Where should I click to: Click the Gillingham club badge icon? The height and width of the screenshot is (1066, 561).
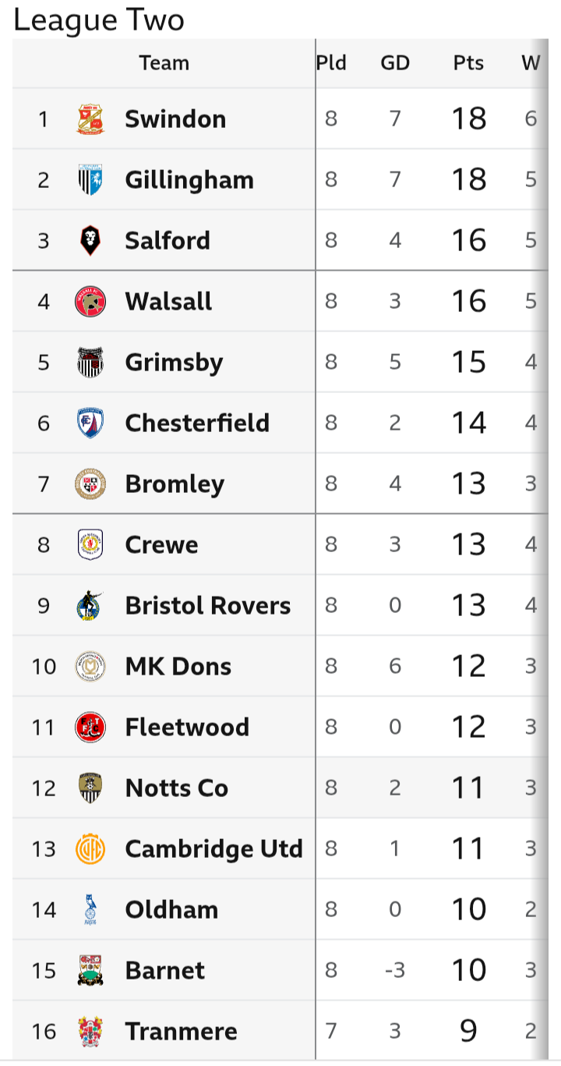pos(90,179)
